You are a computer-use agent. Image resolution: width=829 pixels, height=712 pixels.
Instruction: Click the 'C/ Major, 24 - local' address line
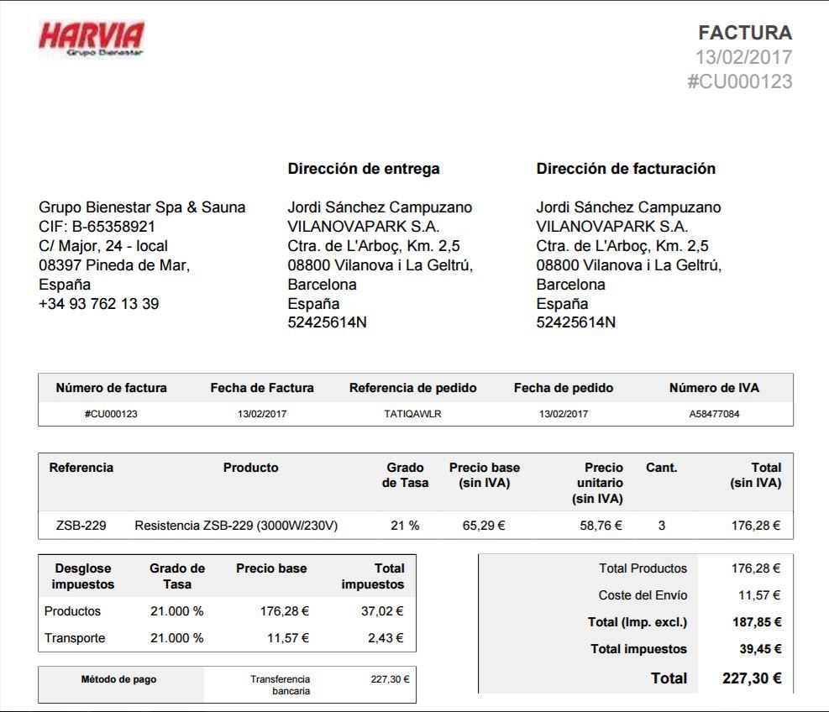103,246
